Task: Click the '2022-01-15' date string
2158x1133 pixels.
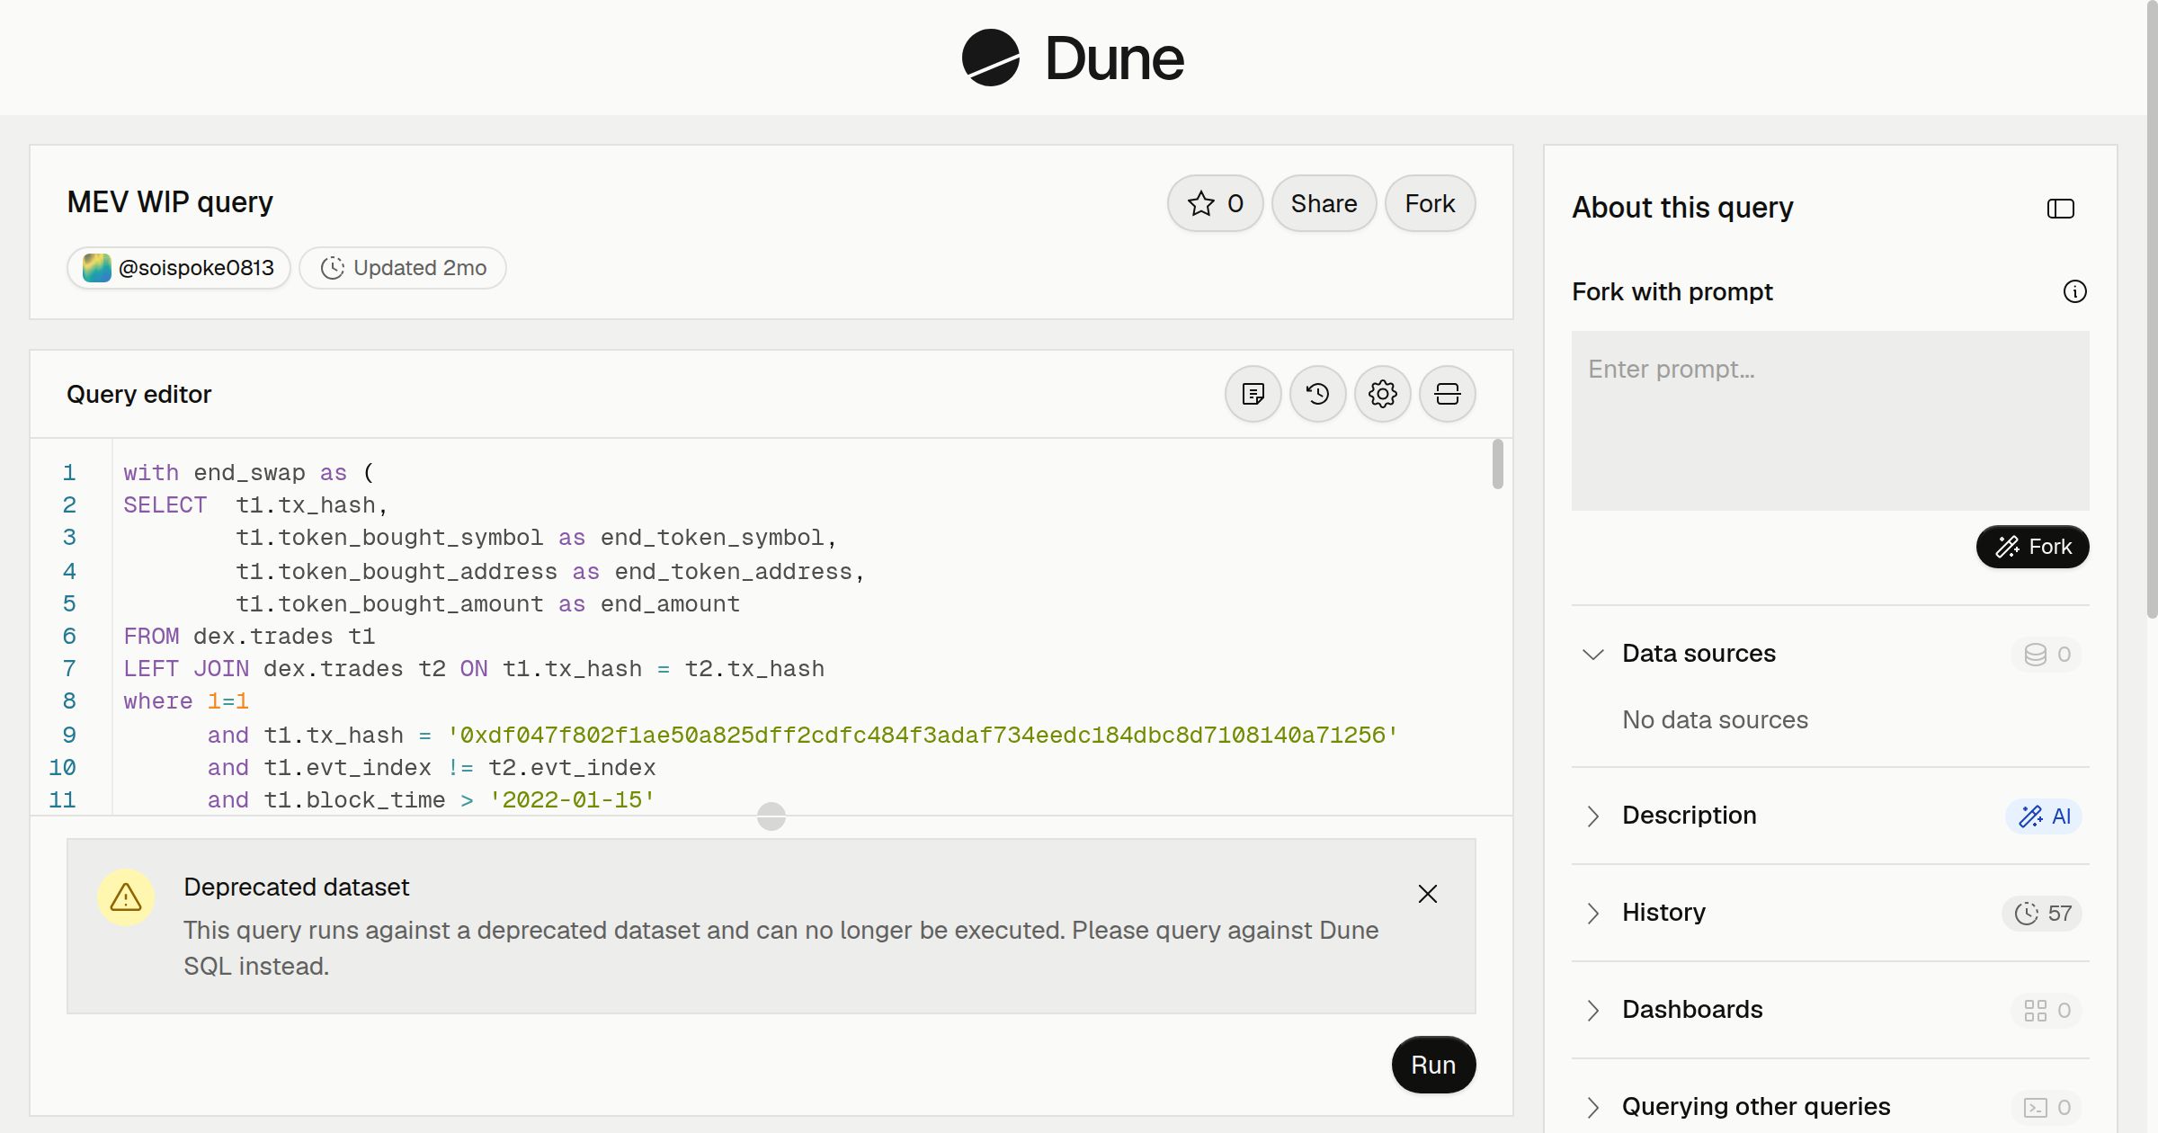Action: click(572, 800)
